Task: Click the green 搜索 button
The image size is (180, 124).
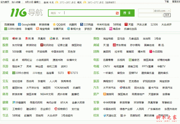Action: click(x=127, y=13)
